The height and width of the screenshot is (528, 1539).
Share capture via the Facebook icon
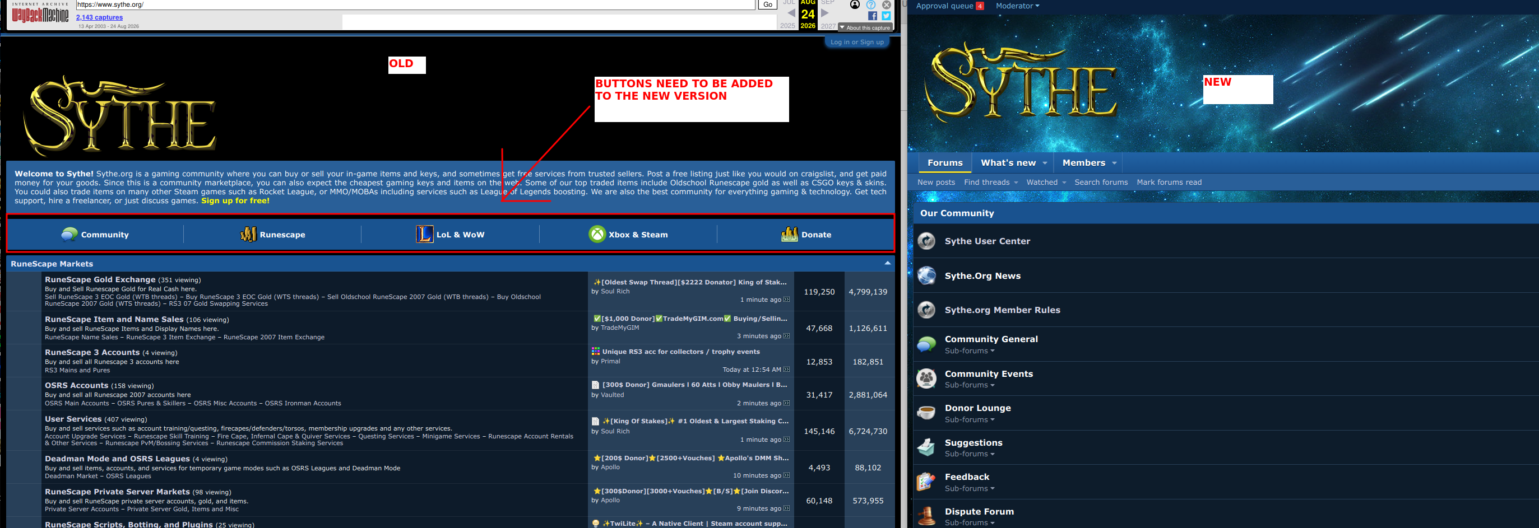pos(873,16)
